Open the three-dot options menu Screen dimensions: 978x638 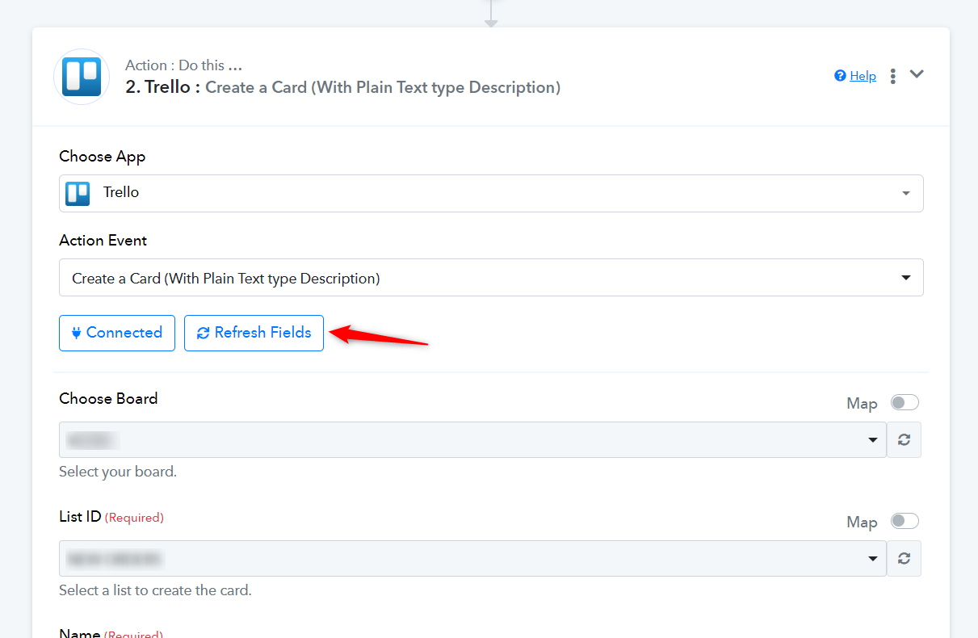(x=892, y=76)
